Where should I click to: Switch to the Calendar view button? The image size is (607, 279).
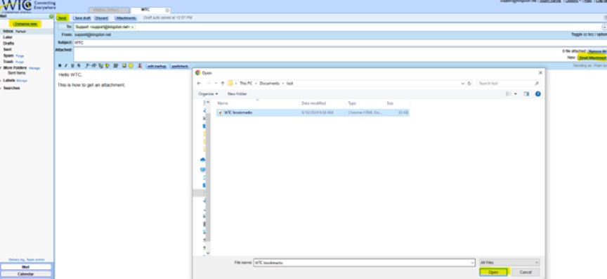pos(26,274)
